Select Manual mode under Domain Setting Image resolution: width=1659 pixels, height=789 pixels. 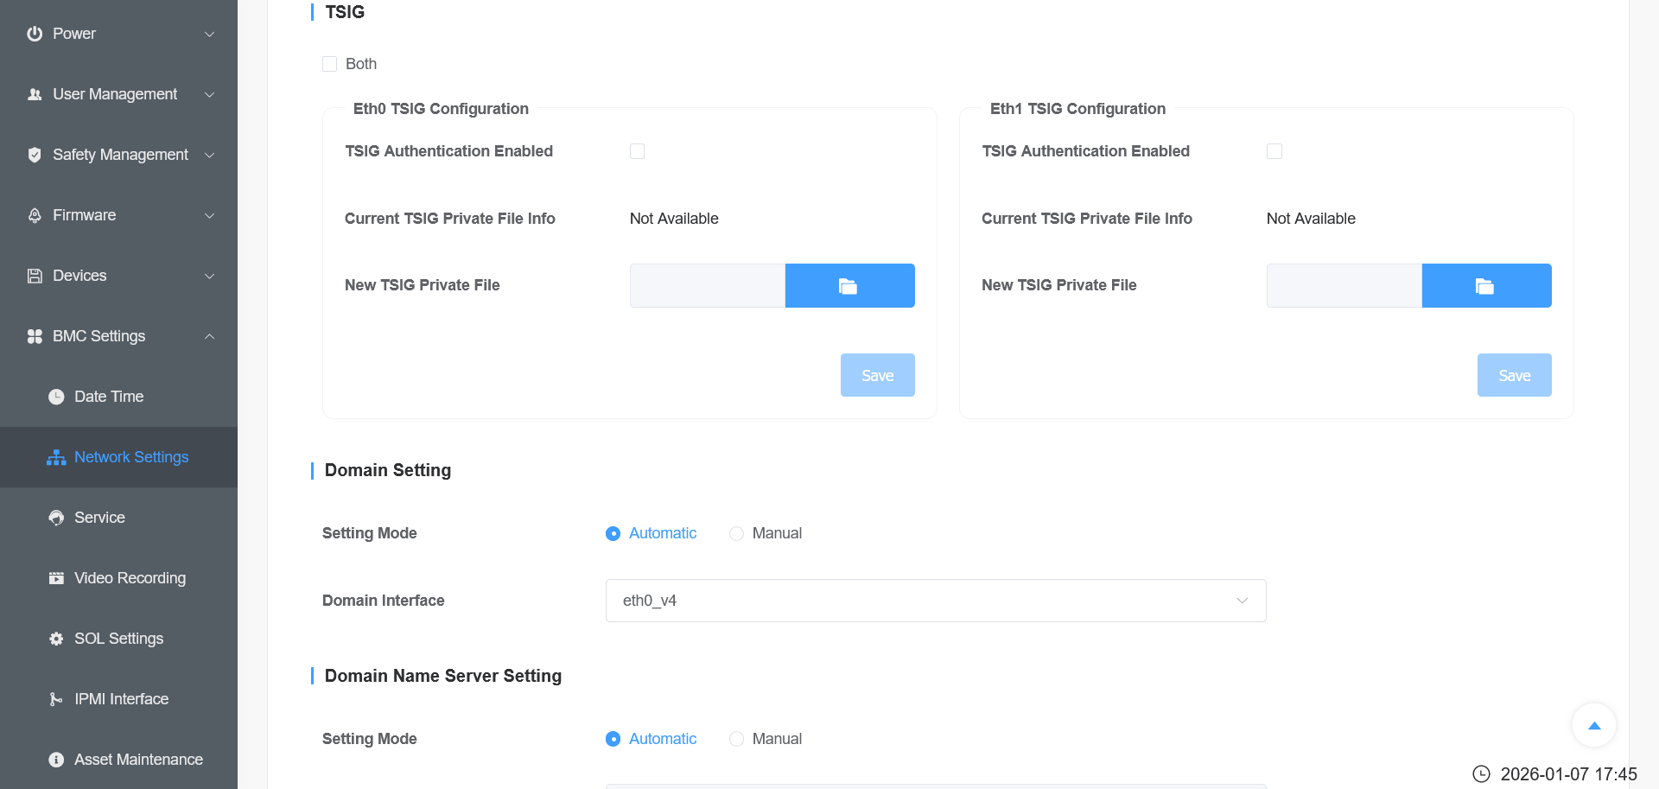point(736,533)
